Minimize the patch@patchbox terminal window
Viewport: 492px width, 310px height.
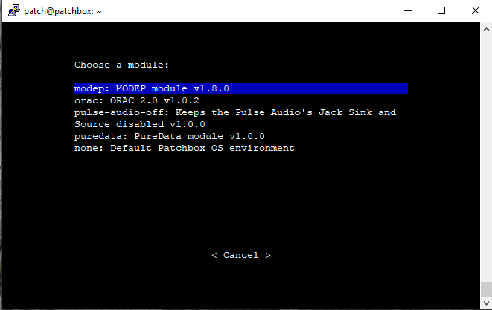pyautogui.click(x=408, y=10)
